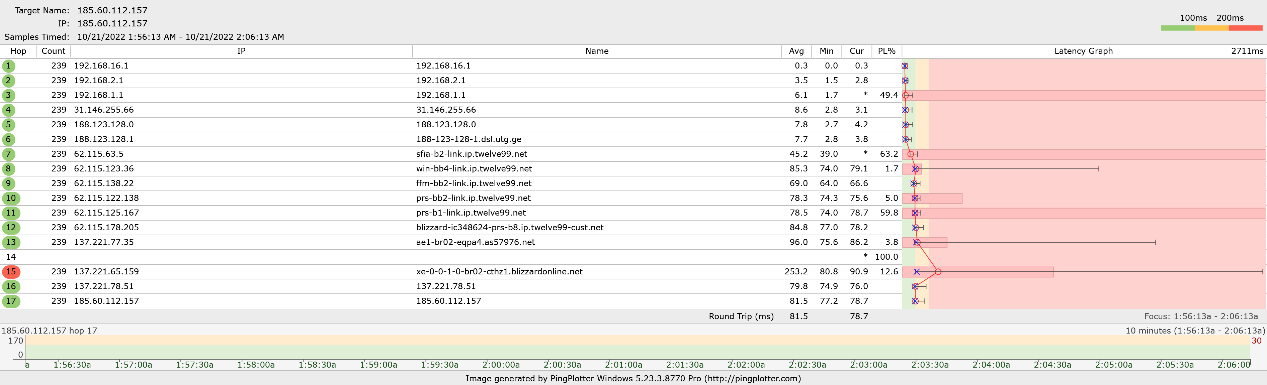Click the red 200ms legend swatch
This screenshot has width=1267, height=385.
(x=1245, y=28)
